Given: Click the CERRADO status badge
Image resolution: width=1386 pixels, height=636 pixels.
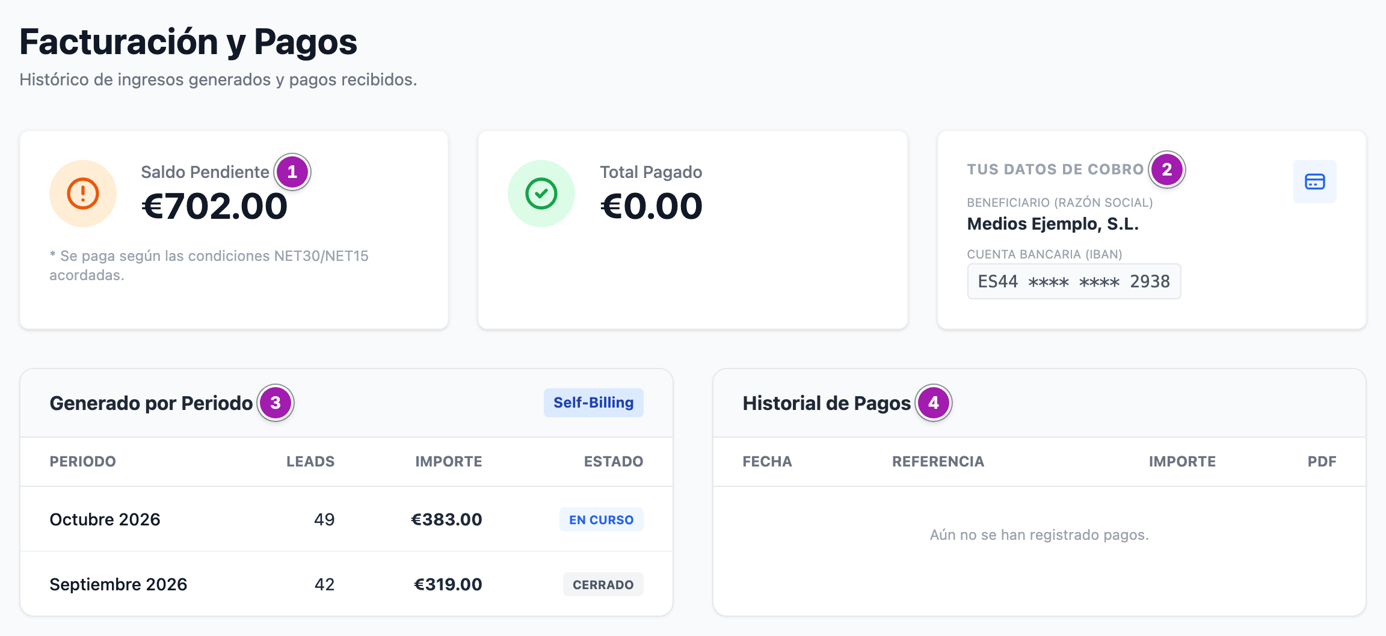Looking at the screenshot, I should point(603,585).
